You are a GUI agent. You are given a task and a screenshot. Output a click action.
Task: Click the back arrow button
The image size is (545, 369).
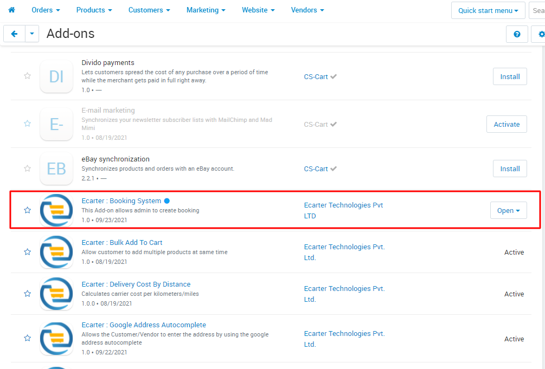coord(14,34)
